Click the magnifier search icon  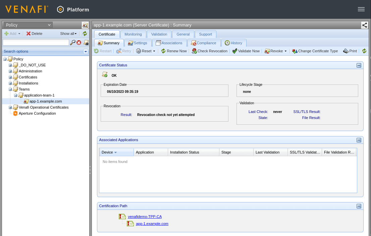pyautogui.click(x=72, y=43)
